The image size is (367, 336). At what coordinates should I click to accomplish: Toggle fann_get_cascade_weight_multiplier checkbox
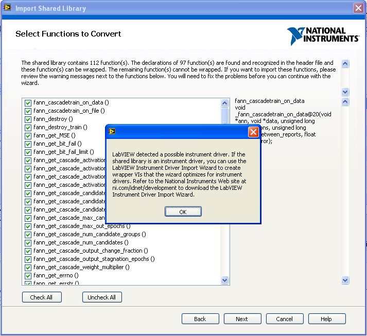28,268
